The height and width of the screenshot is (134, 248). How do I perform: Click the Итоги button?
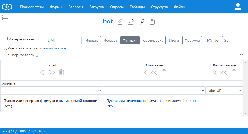174,40
